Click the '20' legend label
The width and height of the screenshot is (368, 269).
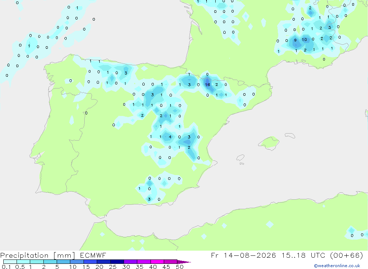tap(99, 267)
